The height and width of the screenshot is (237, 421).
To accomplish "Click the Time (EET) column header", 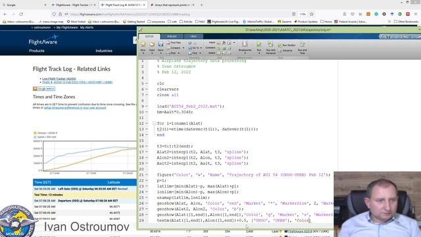I will click(43, 182).
